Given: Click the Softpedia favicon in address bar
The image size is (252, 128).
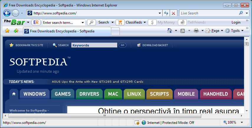Looking at the screenshot, I should click(x=30, y=13).
